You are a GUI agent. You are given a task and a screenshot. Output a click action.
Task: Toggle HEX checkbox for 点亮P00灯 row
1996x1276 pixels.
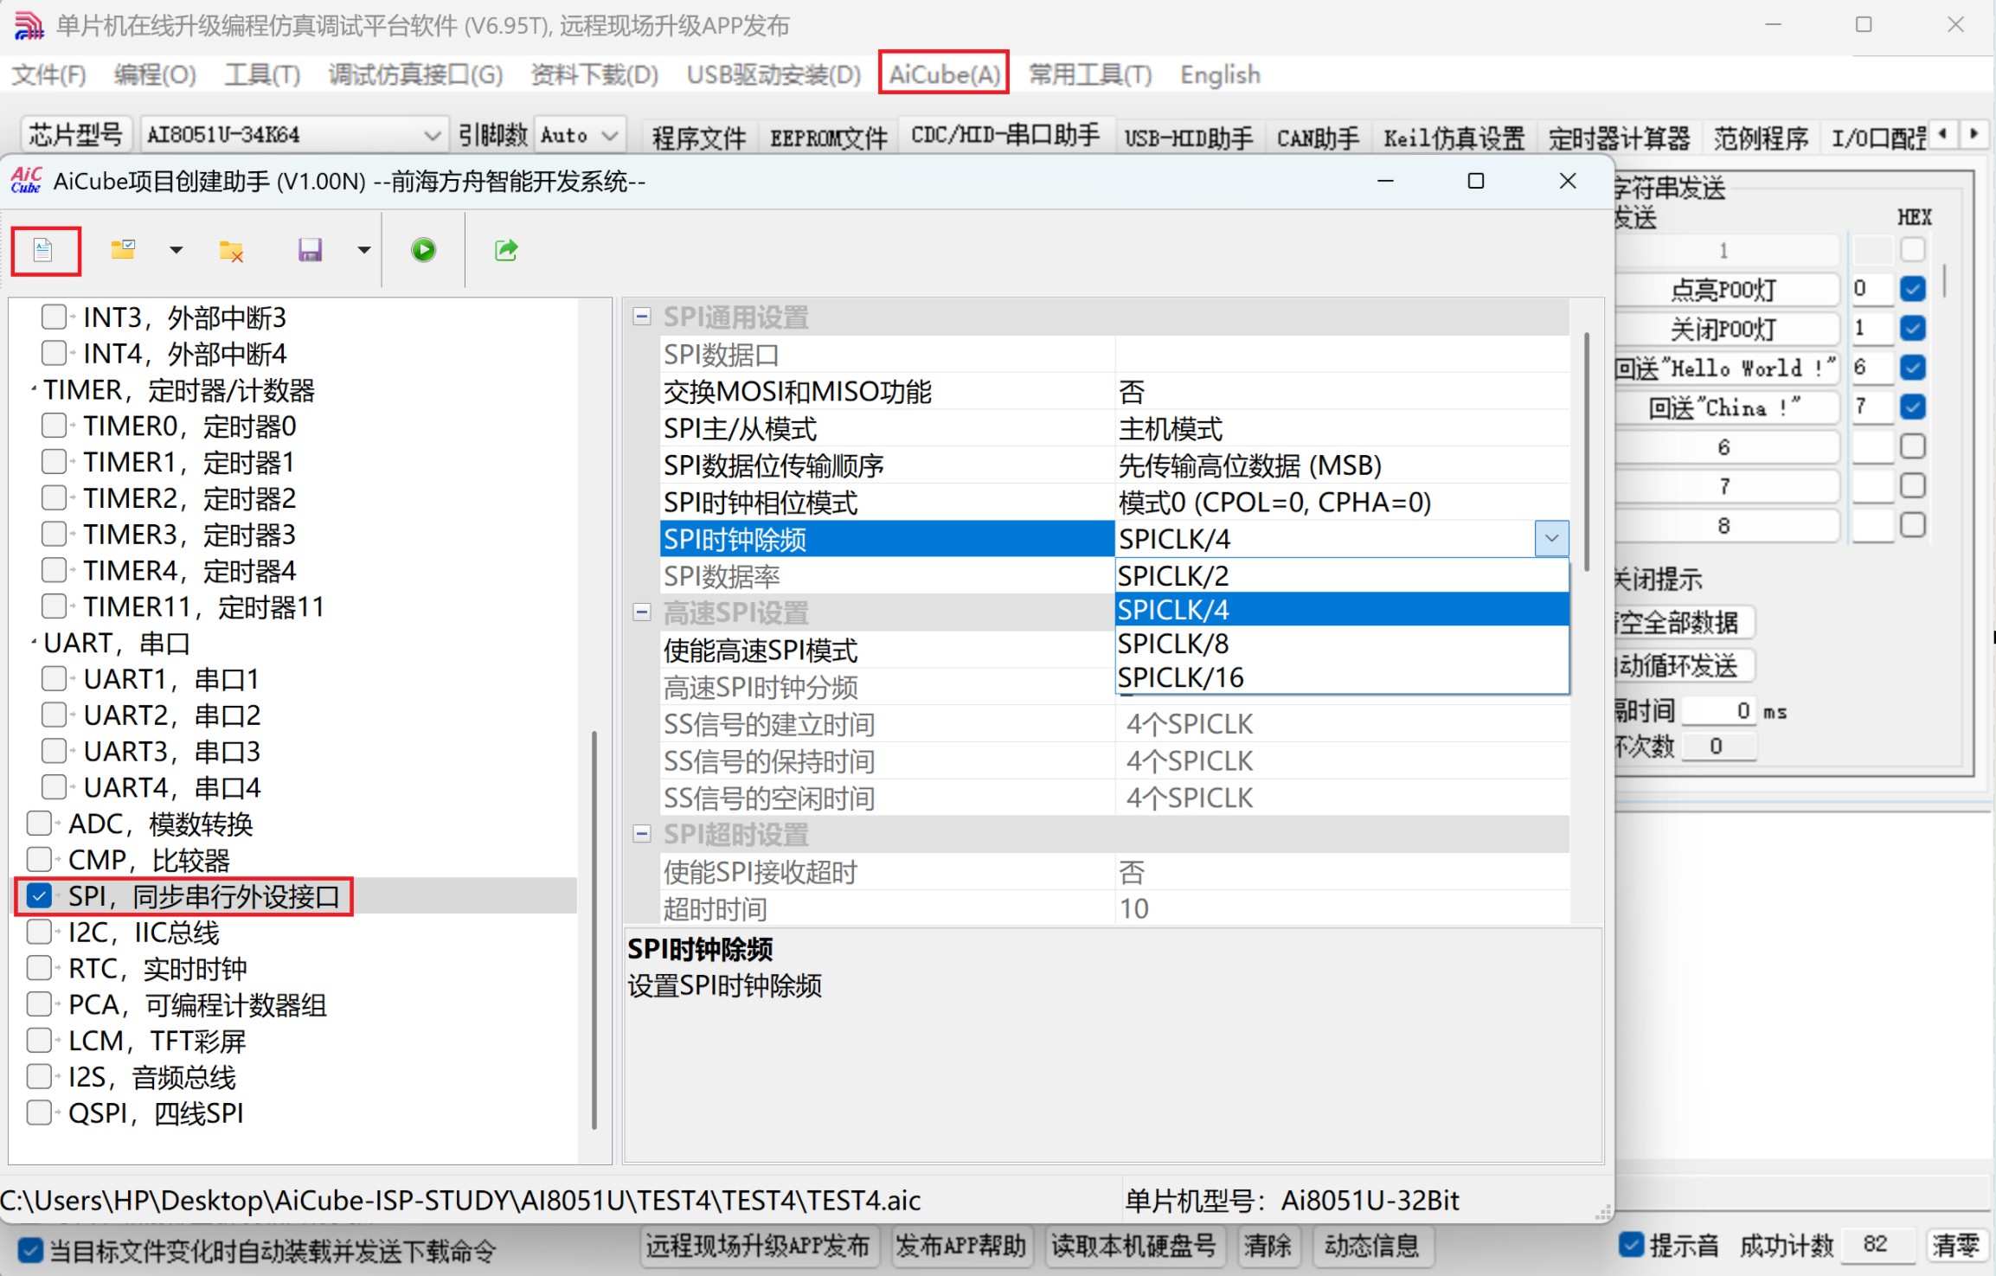tap(1913, 289)
